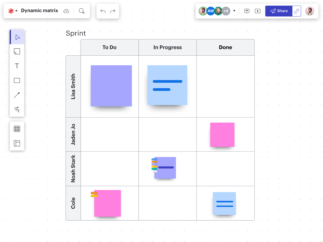Open the comments panel icon
Image resolution: width=323 pixels, height=242 pixels.
tap(247, 11)
